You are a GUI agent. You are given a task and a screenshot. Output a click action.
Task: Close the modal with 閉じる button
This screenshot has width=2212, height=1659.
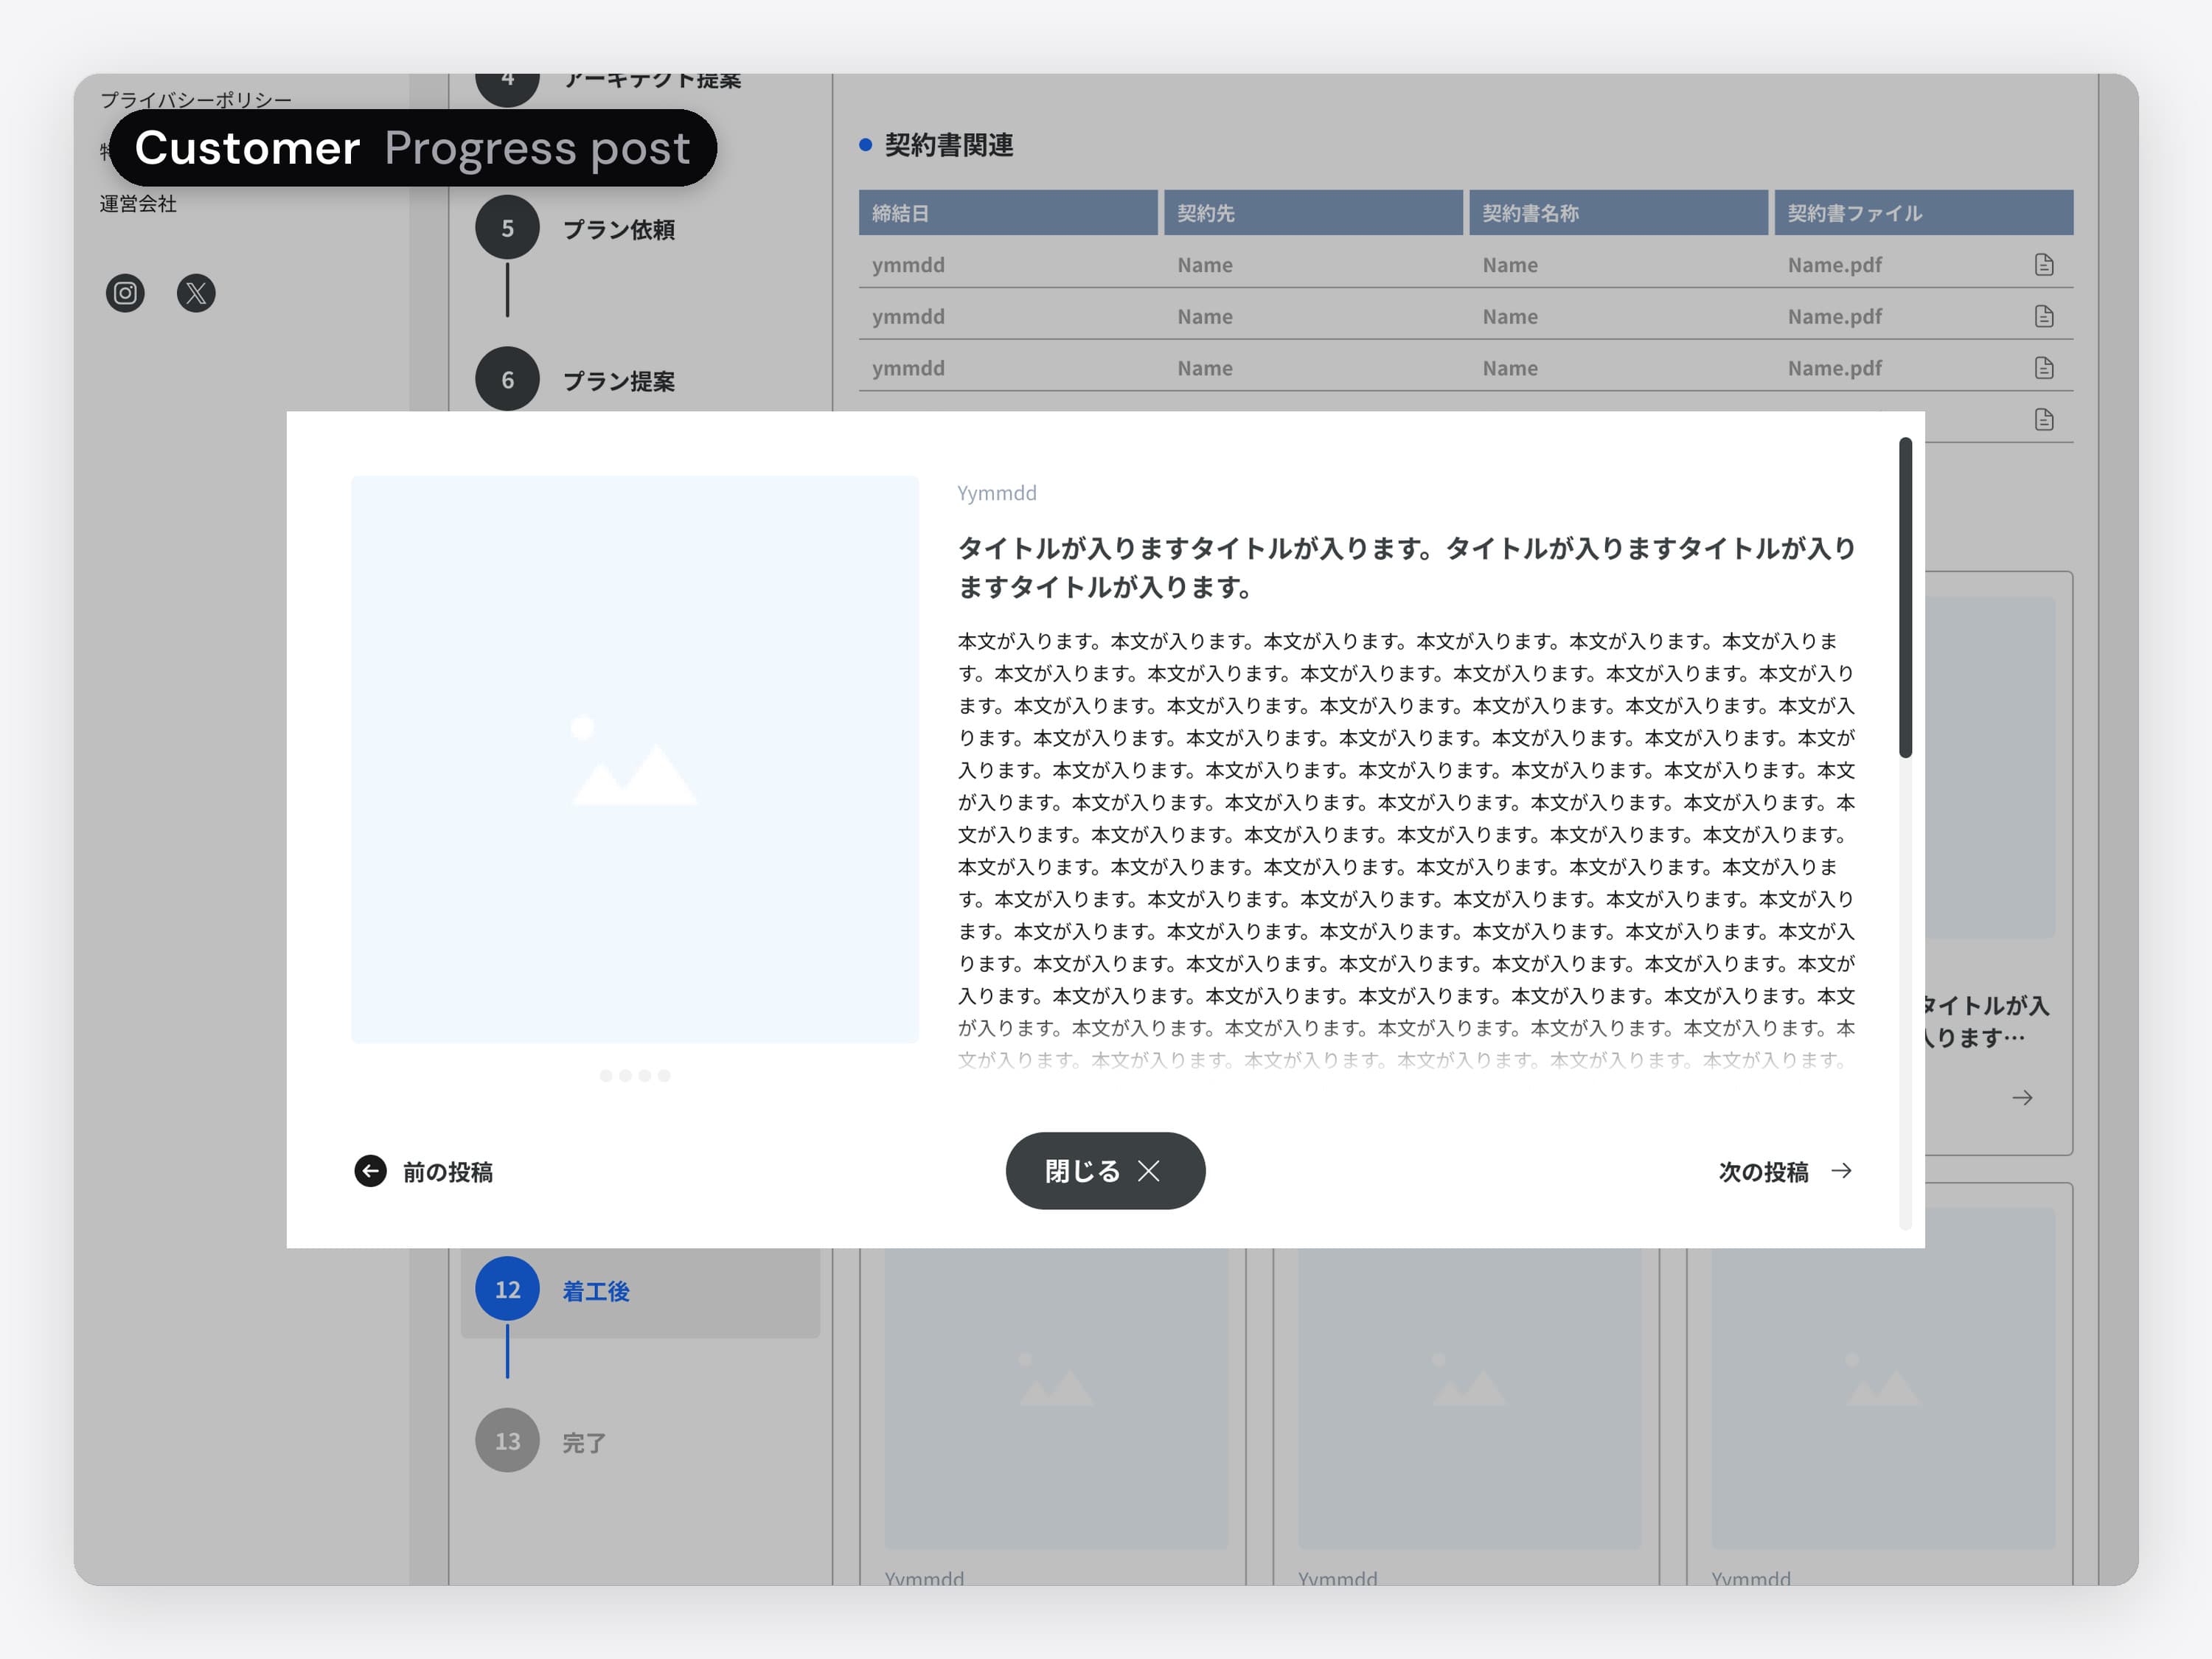point(1105,1171)
